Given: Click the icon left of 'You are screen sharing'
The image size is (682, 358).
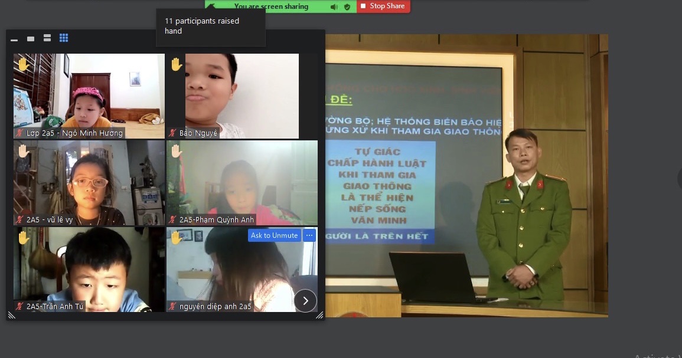Looking at the screenshot, I should click(x=211, y=6).
